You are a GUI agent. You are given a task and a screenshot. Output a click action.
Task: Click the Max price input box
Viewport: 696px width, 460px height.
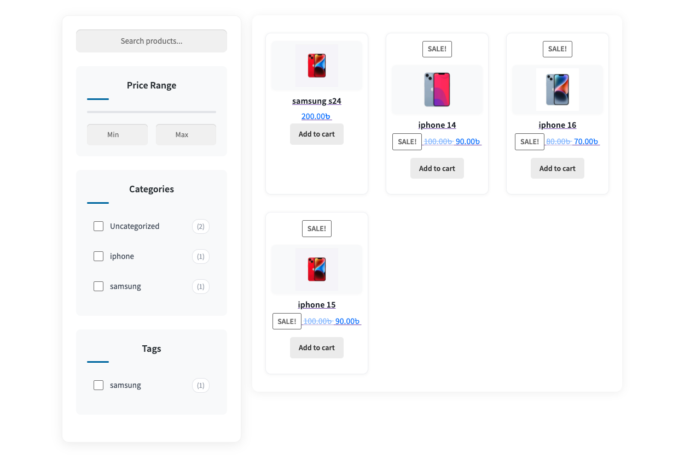[x=186, y=134]
